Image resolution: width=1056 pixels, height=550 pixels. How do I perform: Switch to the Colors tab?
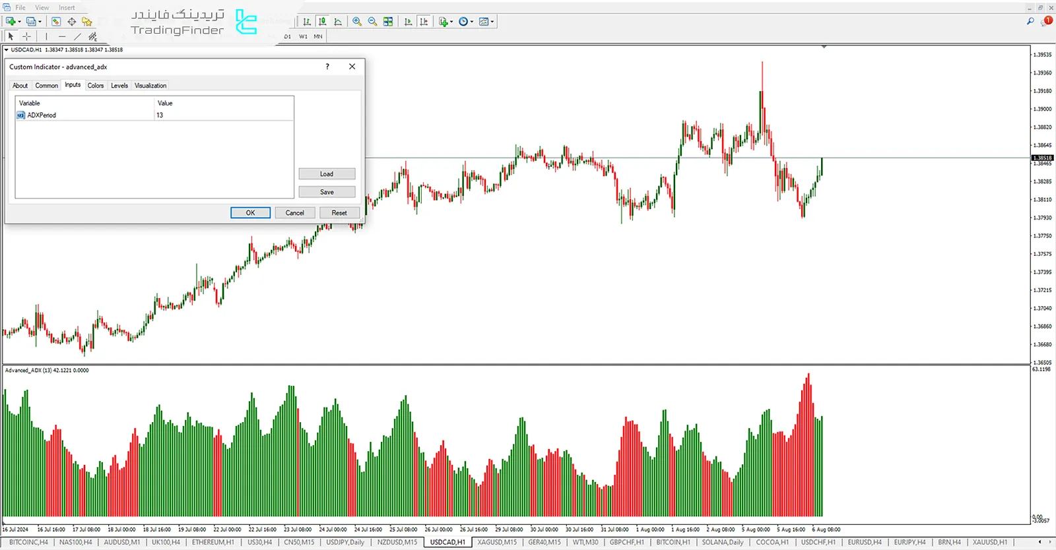click(x=96, y=86)
